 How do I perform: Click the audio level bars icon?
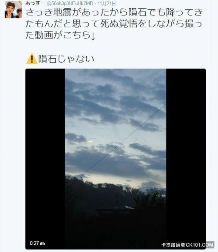point(42,243)
